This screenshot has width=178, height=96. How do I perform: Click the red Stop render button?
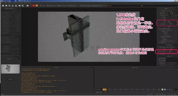[33, 6]
